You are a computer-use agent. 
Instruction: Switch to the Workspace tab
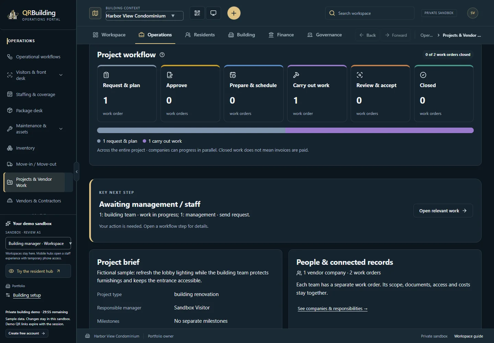pos(109,35)
